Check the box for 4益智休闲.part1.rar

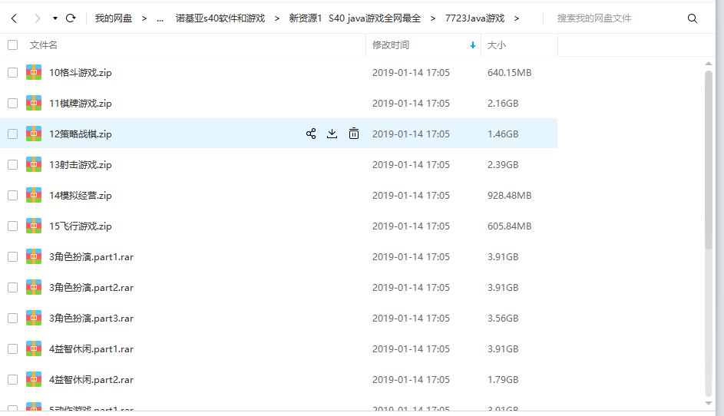coord(13,349)
